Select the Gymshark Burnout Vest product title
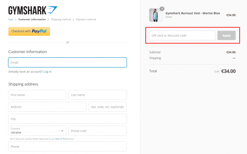 tap(193, 13)
